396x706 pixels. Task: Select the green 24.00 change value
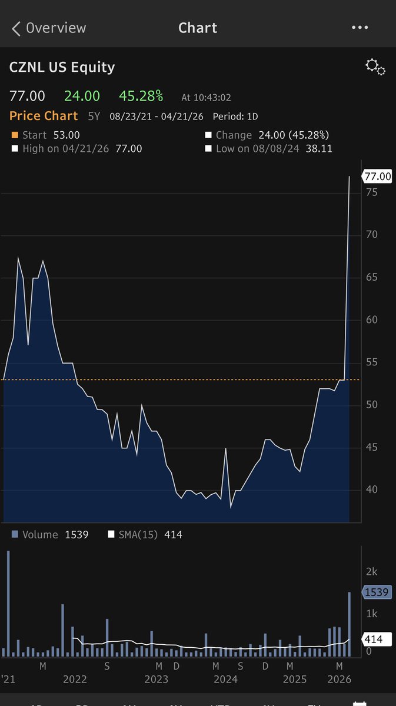pyautogui.click(x=82, y=96)
